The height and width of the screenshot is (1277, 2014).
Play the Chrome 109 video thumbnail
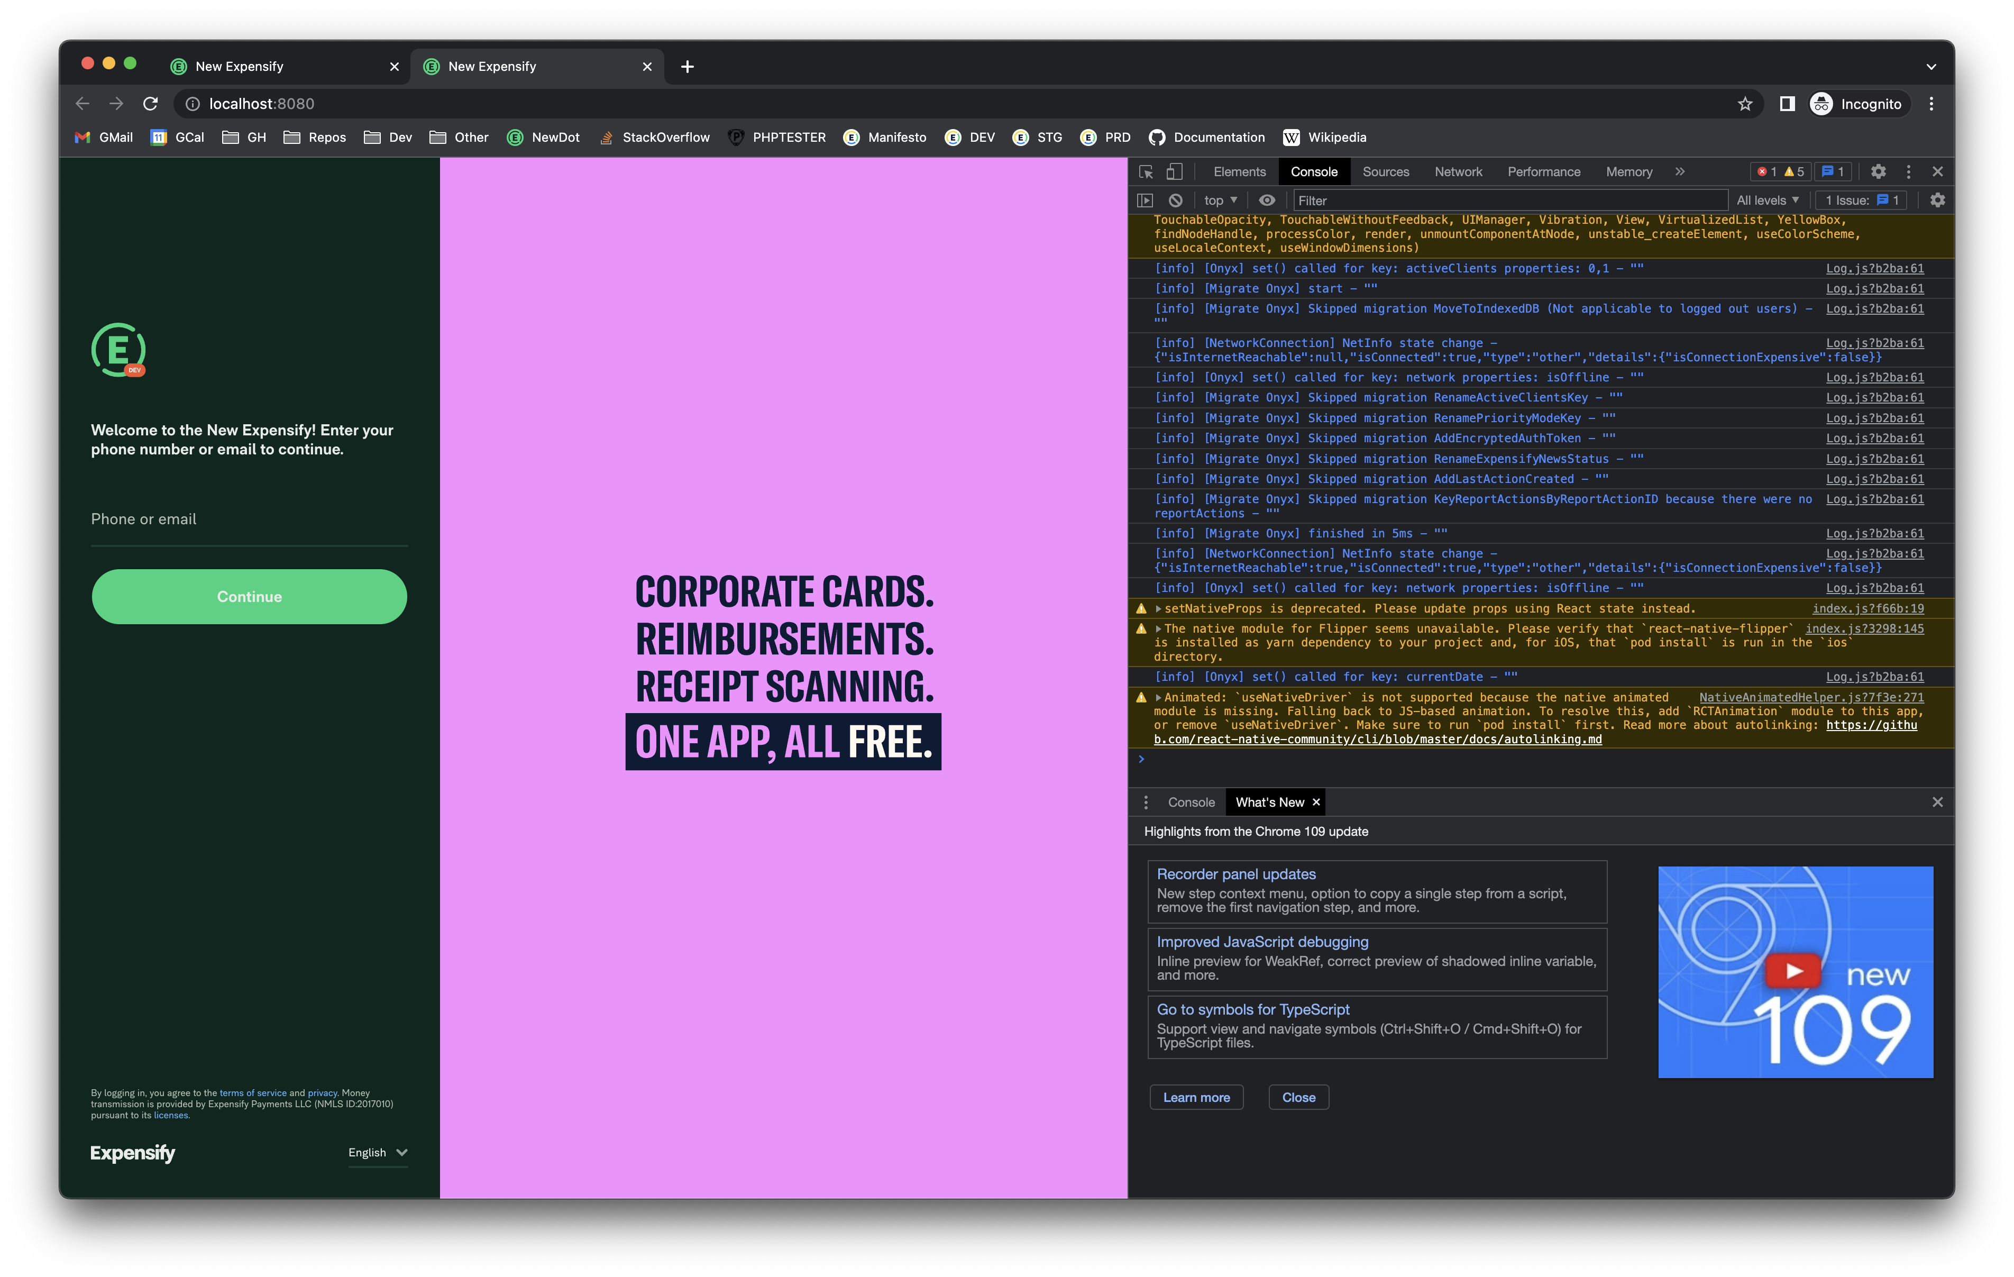pyautogui.click(x=1793, y=971)
